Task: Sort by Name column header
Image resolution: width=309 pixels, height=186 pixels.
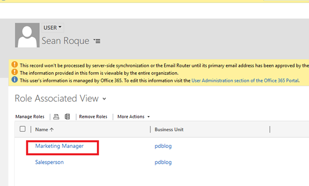Action: 44,129
